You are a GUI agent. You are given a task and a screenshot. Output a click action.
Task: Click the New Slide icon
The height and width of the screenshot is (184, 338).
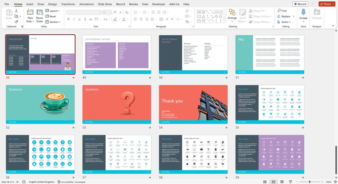[30, 12]
